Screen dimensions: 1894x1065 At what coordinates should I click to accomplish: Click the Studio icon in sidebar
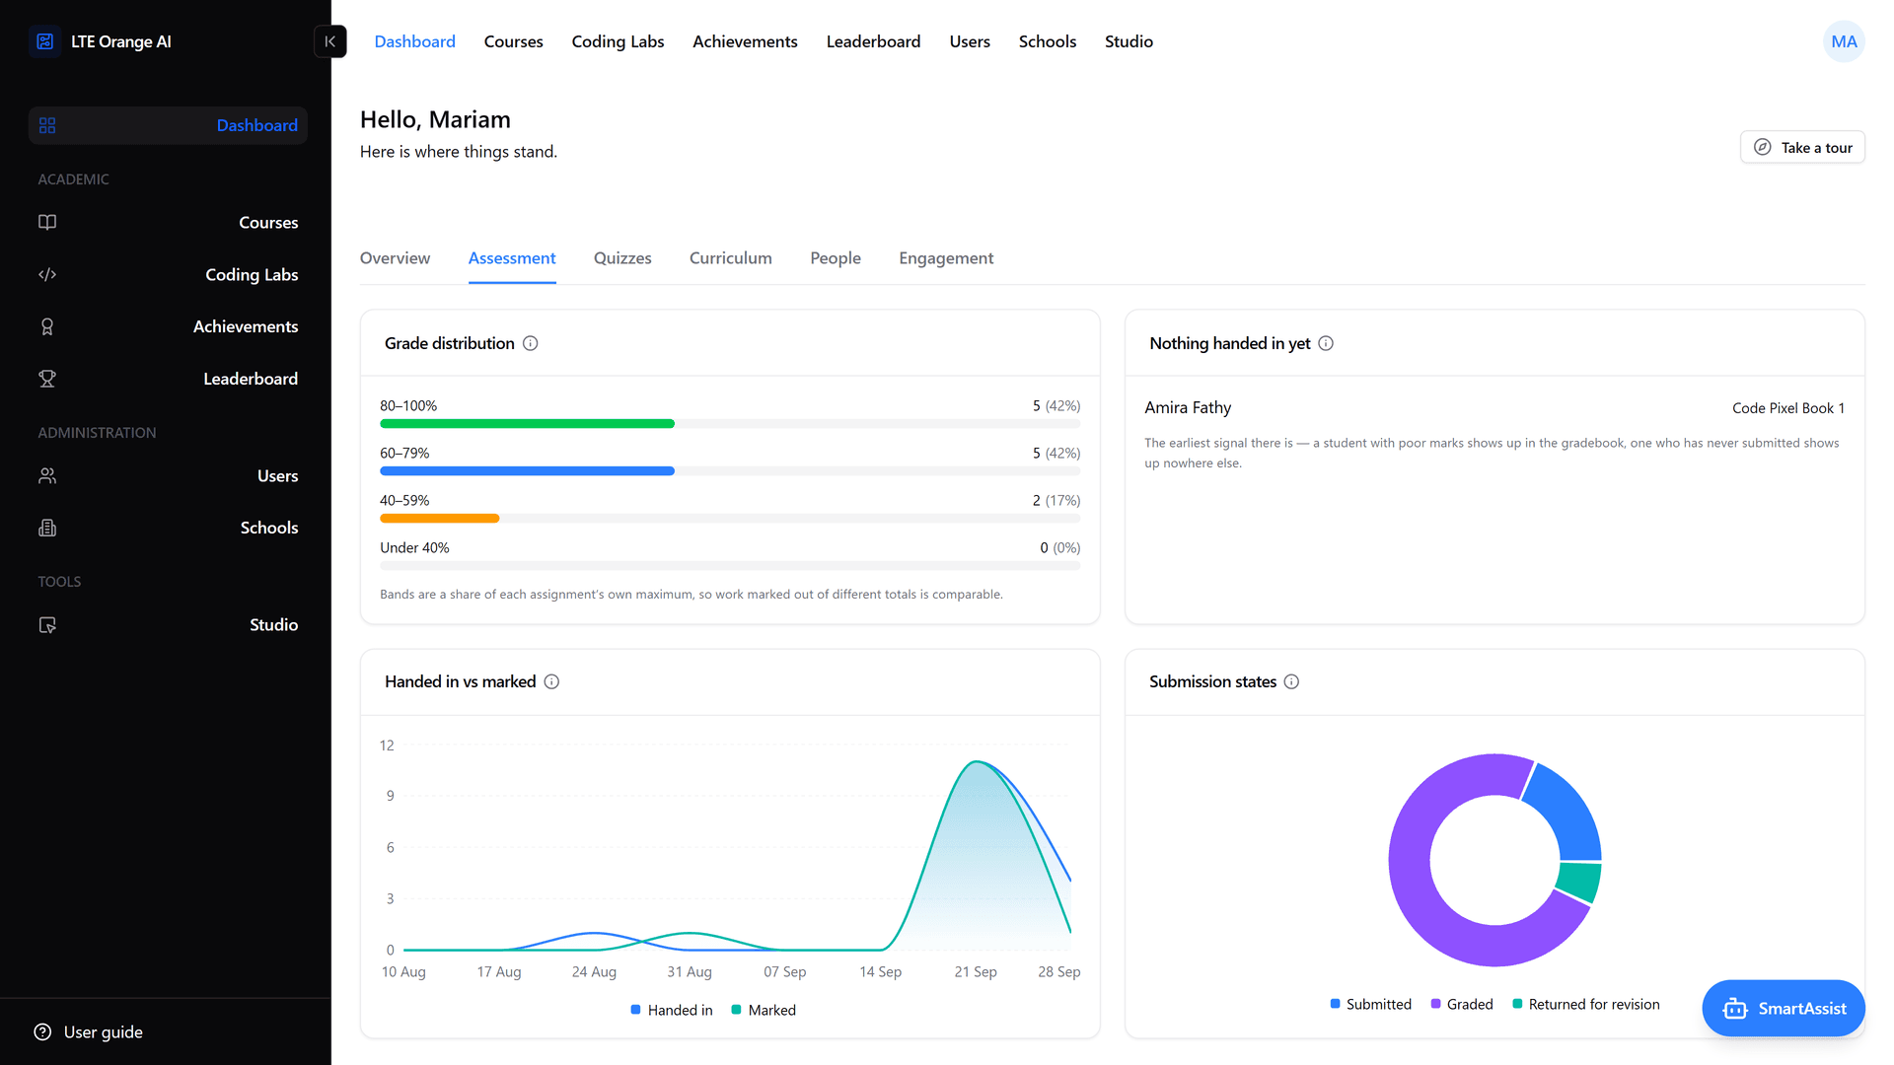click(47, 624)
